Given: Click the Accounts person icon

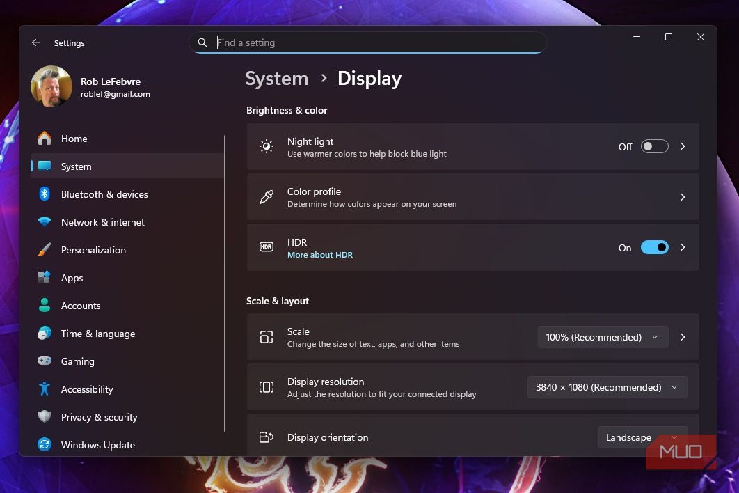Looking at the screenshot, I should pyautogui.click(x=45, y=305).
